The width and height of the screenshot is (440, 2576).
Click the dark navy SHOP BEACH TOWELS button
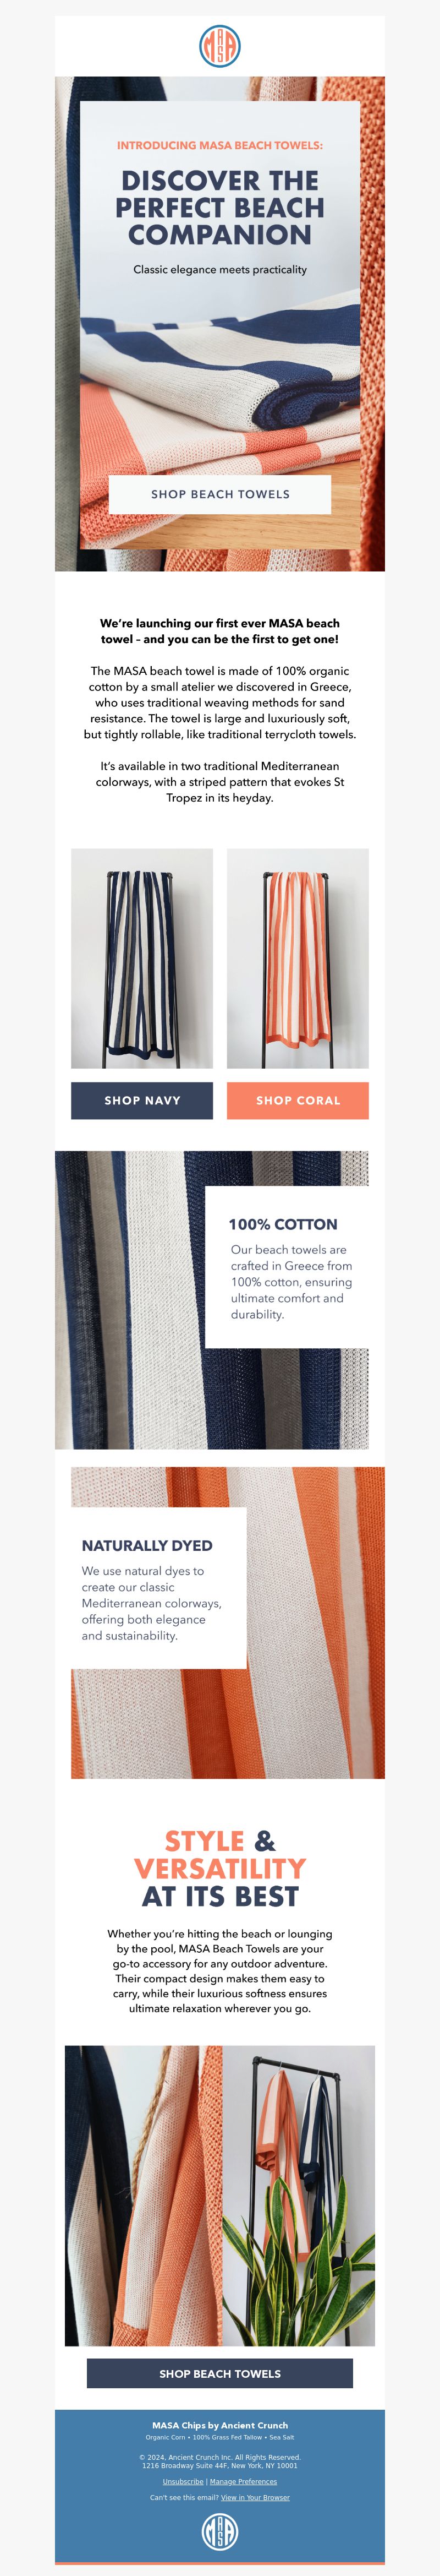coord(220,2373)
